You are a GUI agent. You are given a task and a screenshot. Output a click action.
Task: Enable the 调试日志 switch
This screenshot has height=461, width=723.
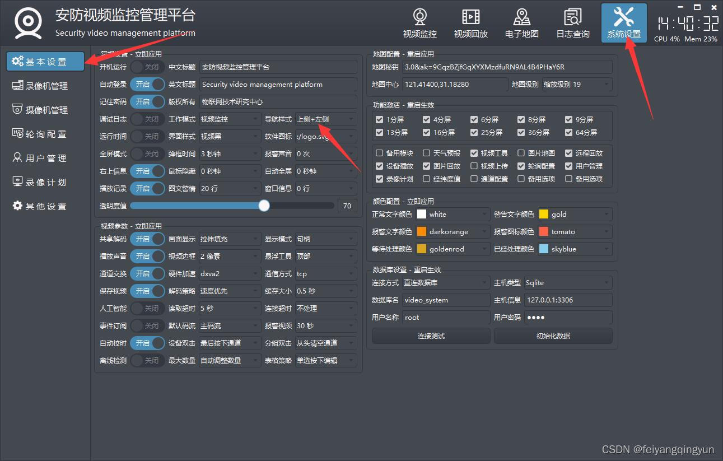tap(147, 119)
